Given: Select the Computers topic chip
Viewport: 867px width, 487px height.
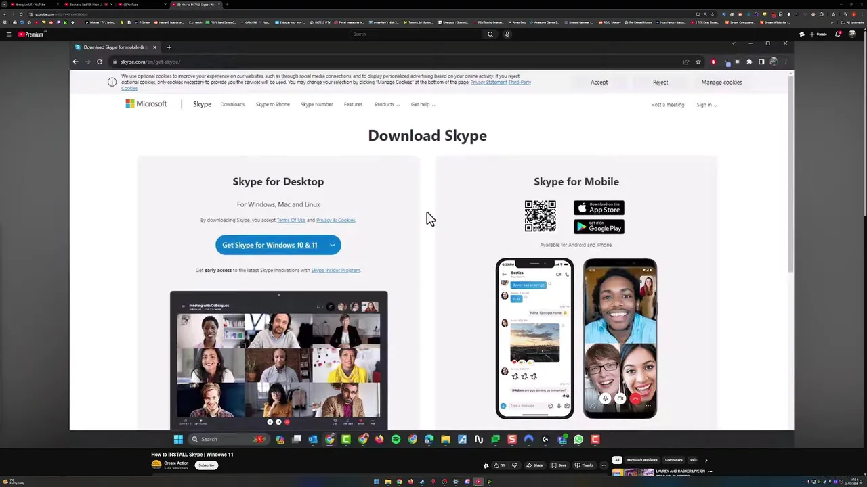Looking at the screenshot, I should click(x=674, y=460).
